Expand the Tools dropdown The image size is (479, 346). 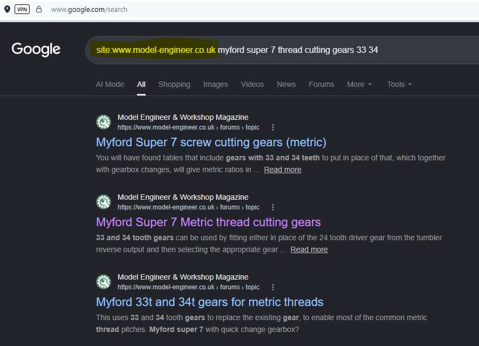pos(399,84)
